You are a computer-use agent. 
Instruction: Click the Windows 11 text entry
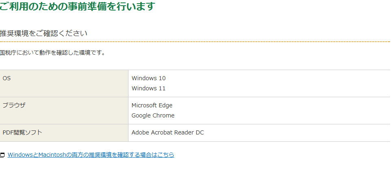coord(148,88)
